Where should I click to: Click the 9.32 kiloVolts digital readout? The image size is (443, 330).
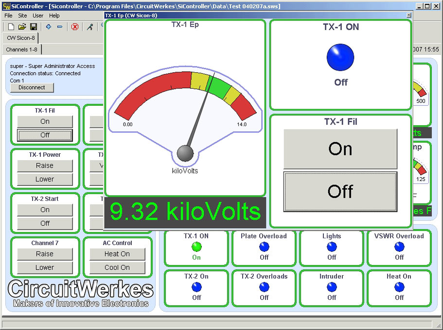tap(185, 212)
